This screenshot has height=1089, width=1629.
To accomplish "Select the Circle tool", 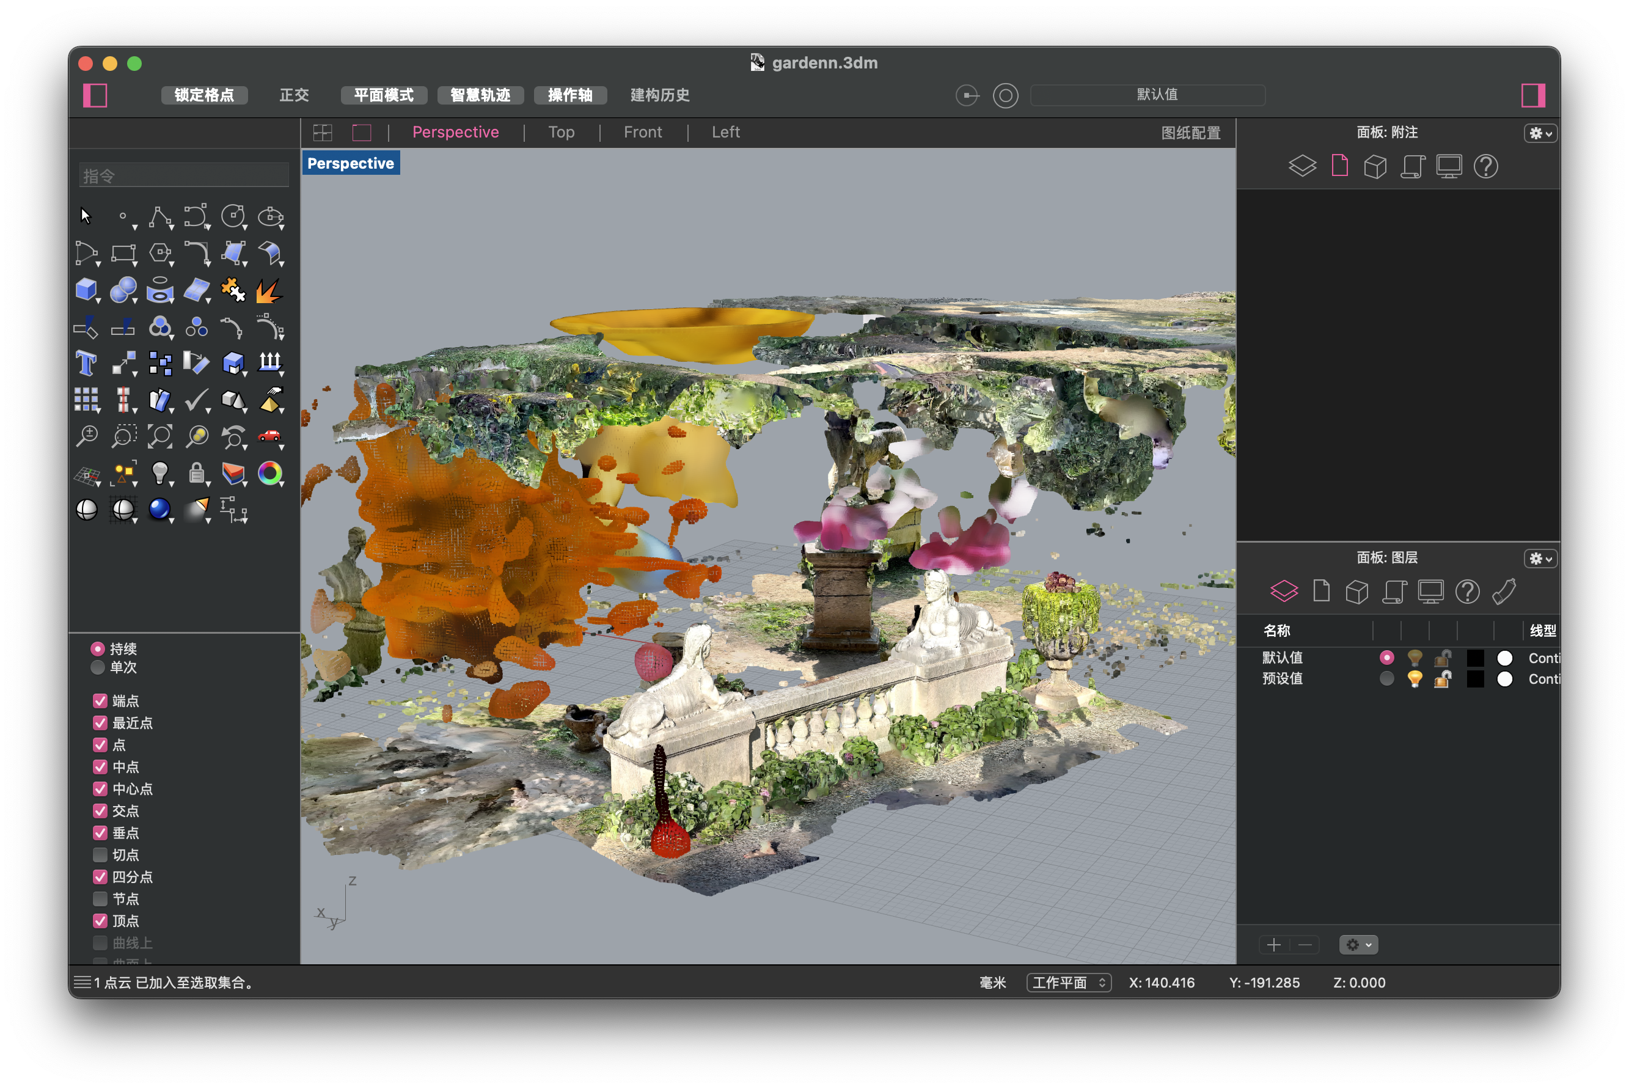I will point(233,217).
